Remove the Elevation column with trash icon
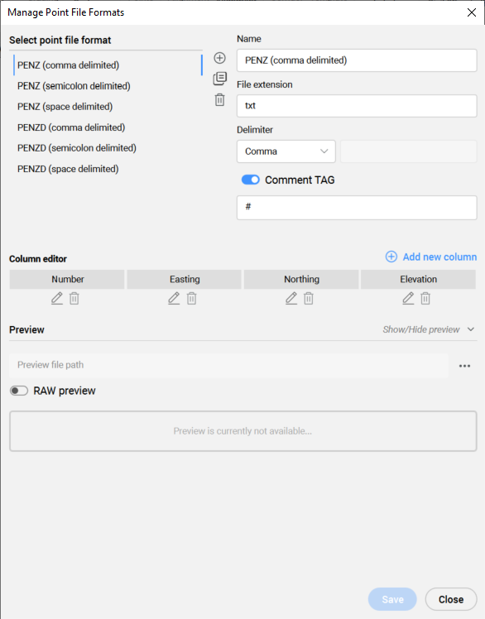 pyautogui.click(x=425, y=299)
